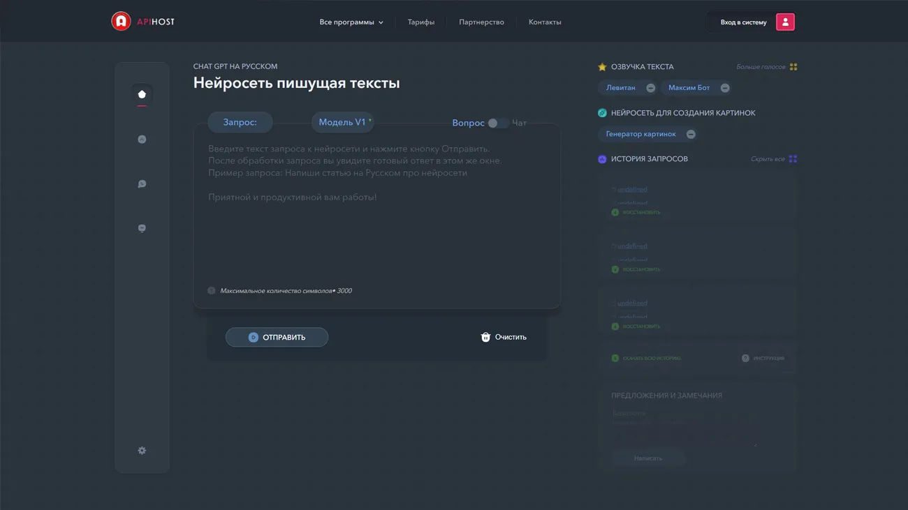The height and width of the screenshot is (510, 908).
Task: Click the minus icon next to Максим Бот
Action: click(725, 88)
